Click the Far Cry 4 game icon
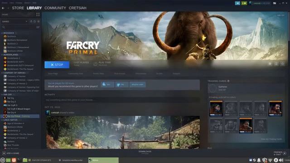Screen dimensions: 290x163 tap(5, 112)
